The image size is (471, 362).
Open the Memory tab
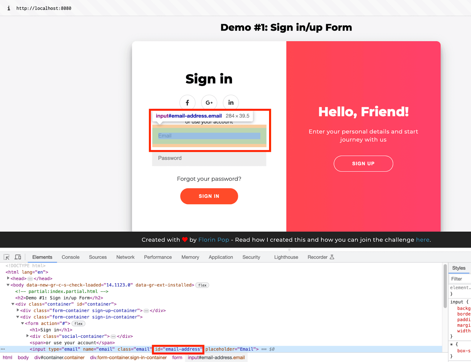(190, 257)
